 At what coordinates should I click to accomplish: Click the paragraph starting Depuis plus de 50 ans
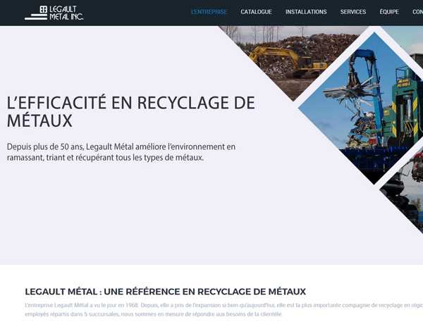121,152
